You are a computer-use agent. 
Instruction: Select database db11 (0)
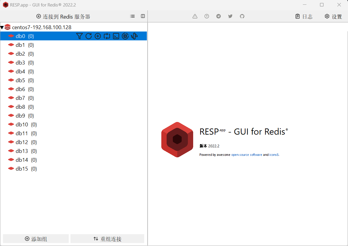(73, 133)
